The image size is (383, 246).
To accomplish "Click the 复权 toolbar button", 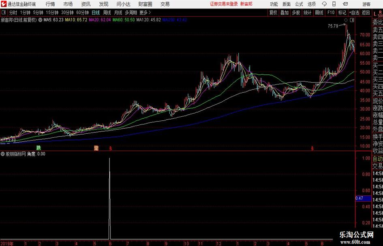I will coord(273,13).
